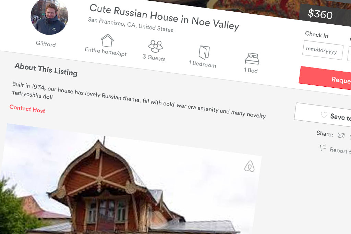Click the San Francisco location text

[x=131, y=25]
